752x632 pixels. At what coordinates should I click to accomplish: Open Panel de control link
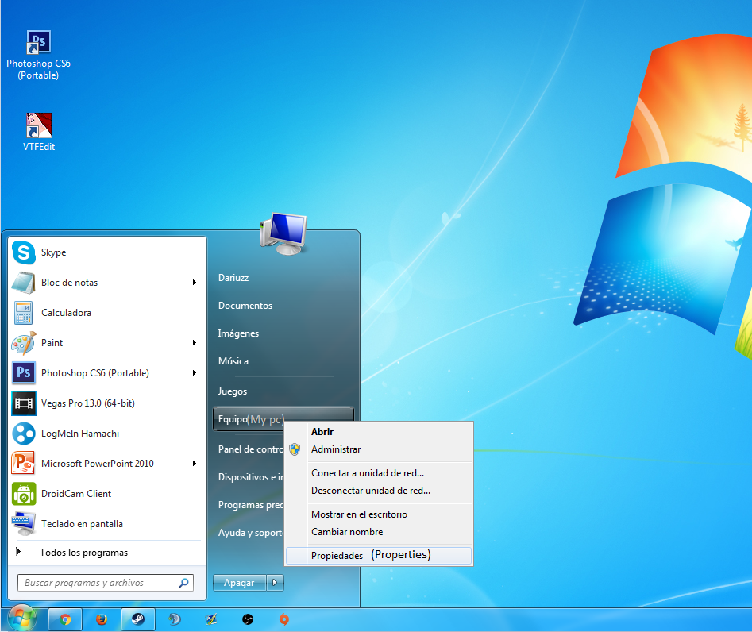pyautogui.click(x=251, y=449)
